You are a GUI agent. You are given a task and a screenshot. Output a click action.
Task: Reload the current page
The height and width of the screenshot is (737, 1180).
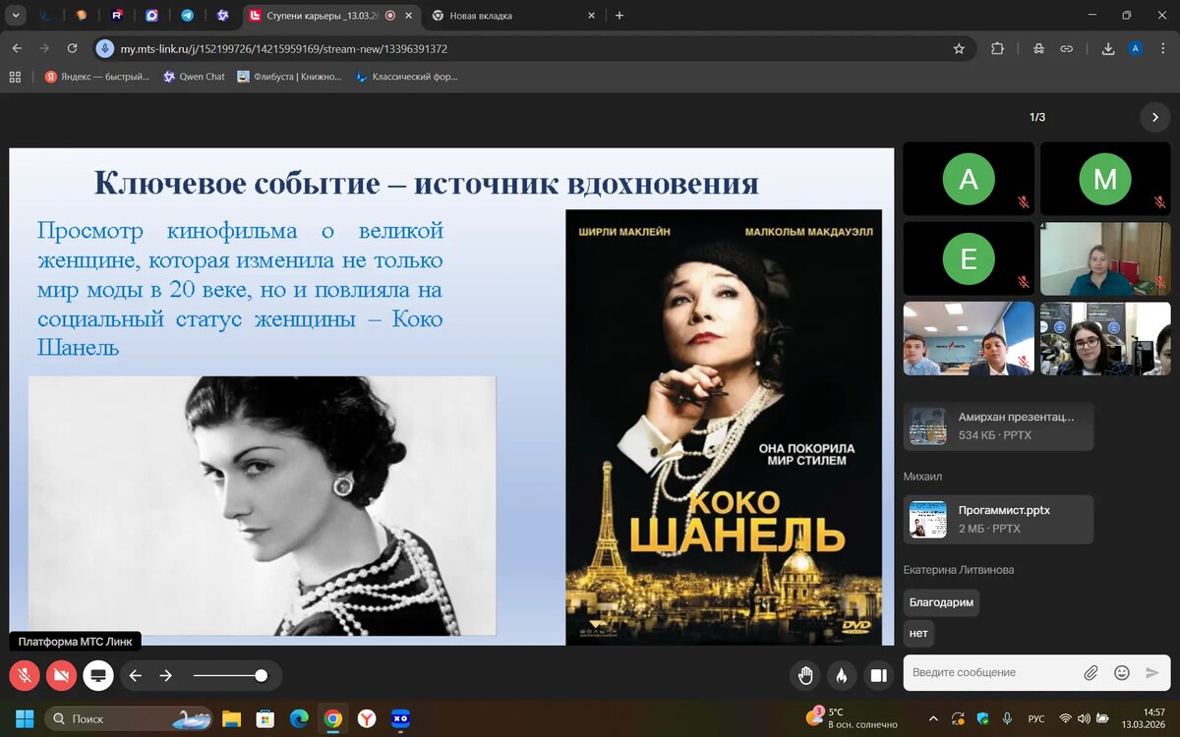point(72,48)
